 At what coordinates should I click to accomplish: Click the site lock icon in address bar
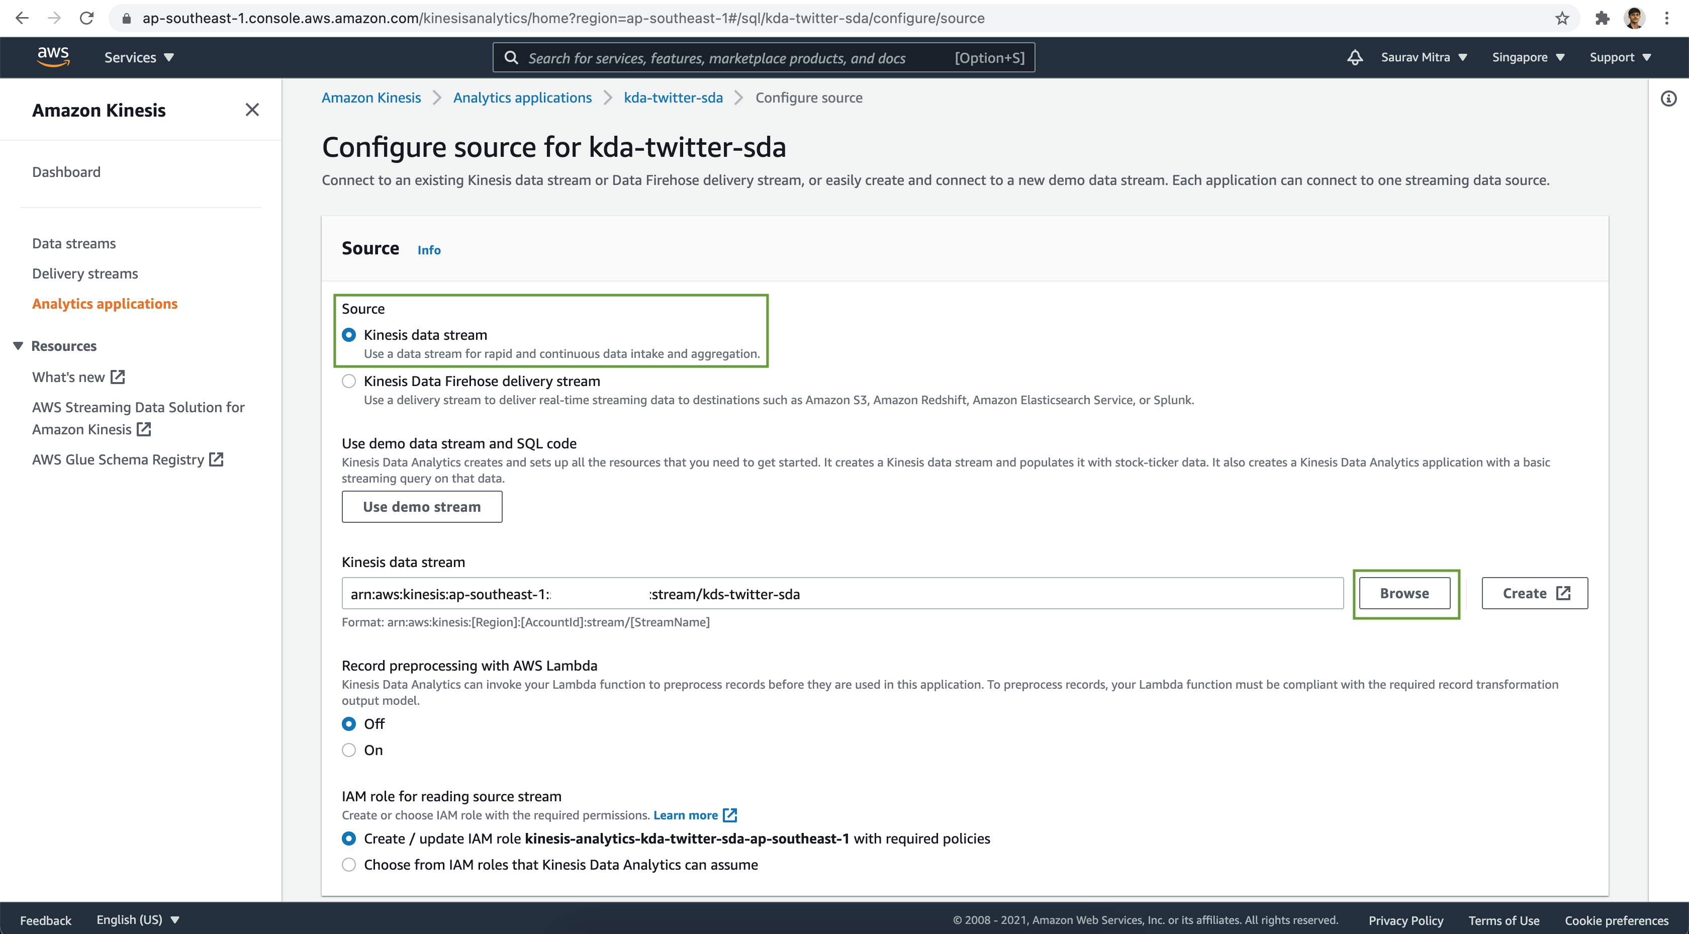(127, 19)
